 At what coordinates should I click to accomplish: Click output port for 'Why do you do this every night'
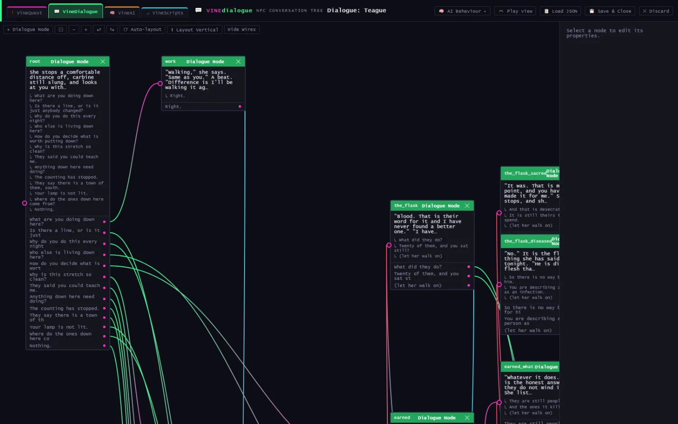click(104, 244)
